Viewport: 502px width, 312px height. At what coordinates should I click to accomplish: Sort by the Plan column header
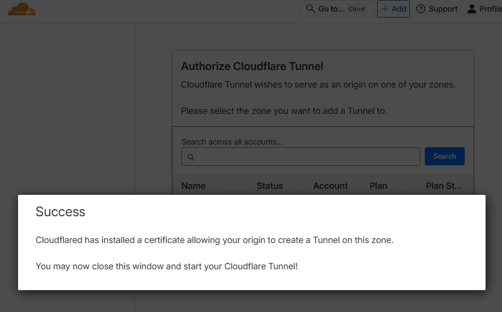[378, 186]
